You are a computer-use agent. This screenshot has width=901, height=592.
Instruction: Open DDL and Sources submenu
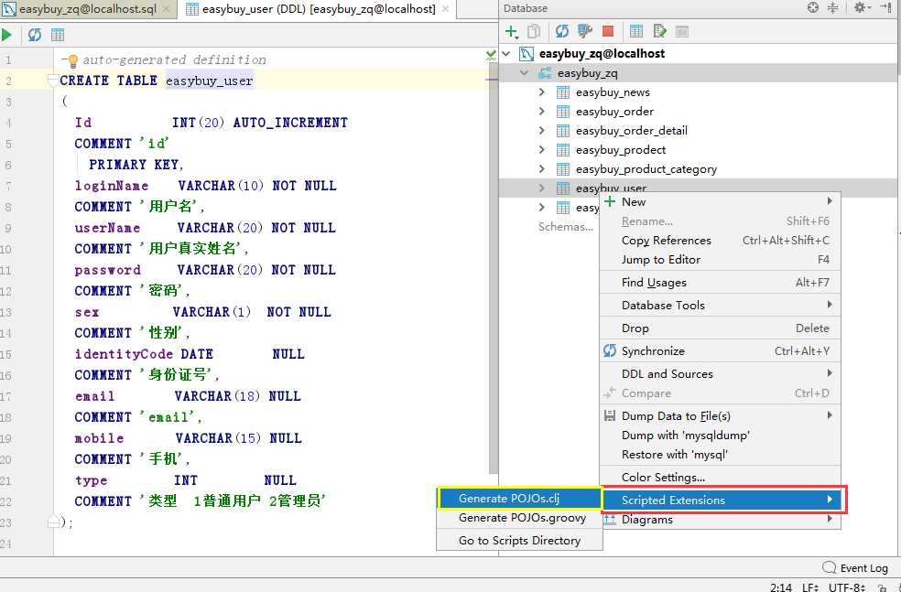pyautogui.click(x=720, y=374)
